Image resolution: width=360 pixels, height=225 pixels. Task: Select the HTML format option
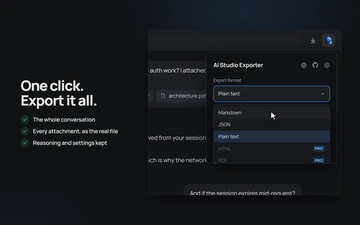tap(272, 148)
